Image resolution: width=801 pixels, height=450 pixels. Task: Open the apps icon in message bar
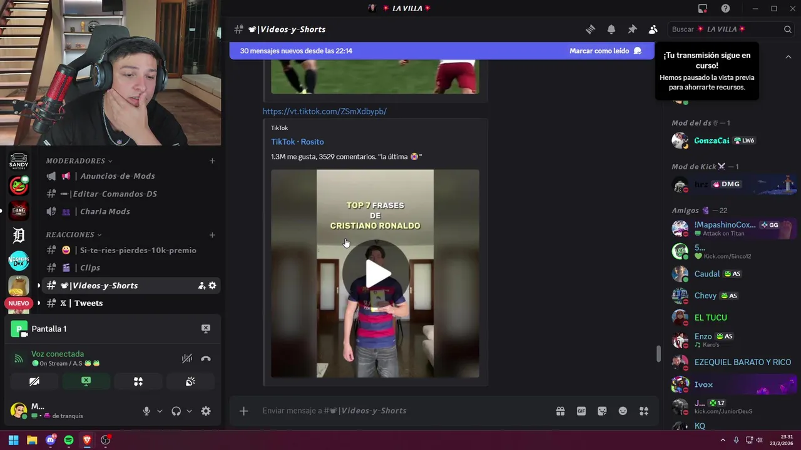coord(644,411)
